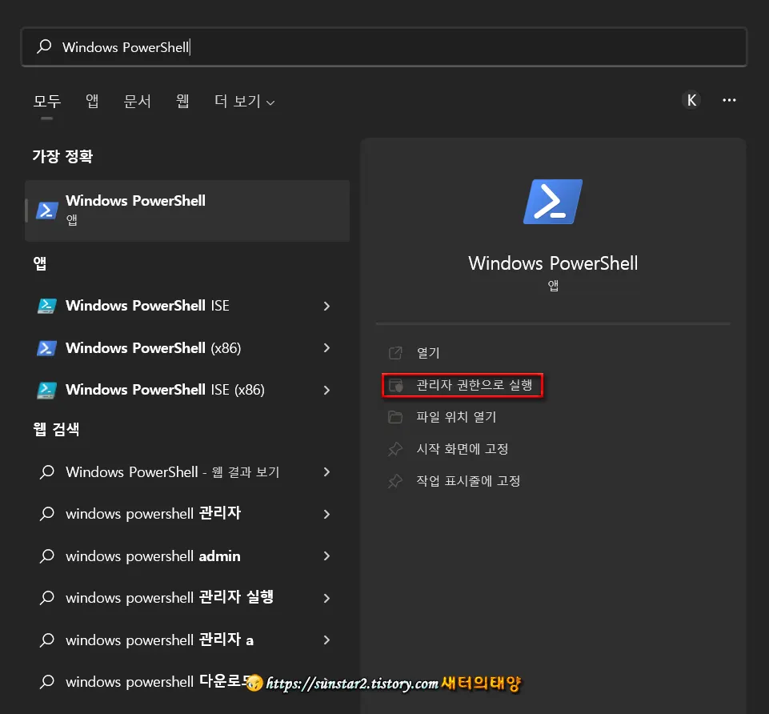This screenshot has width=769, height=714.
Task: Click the search icon beside 'windows powershell admin'
Action: pyautogui.click(x=48, y=556)
